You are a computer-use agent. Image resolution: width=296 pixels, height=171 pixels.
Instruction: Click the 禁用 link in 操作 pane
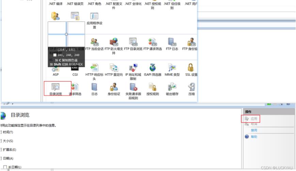(254, 130)
